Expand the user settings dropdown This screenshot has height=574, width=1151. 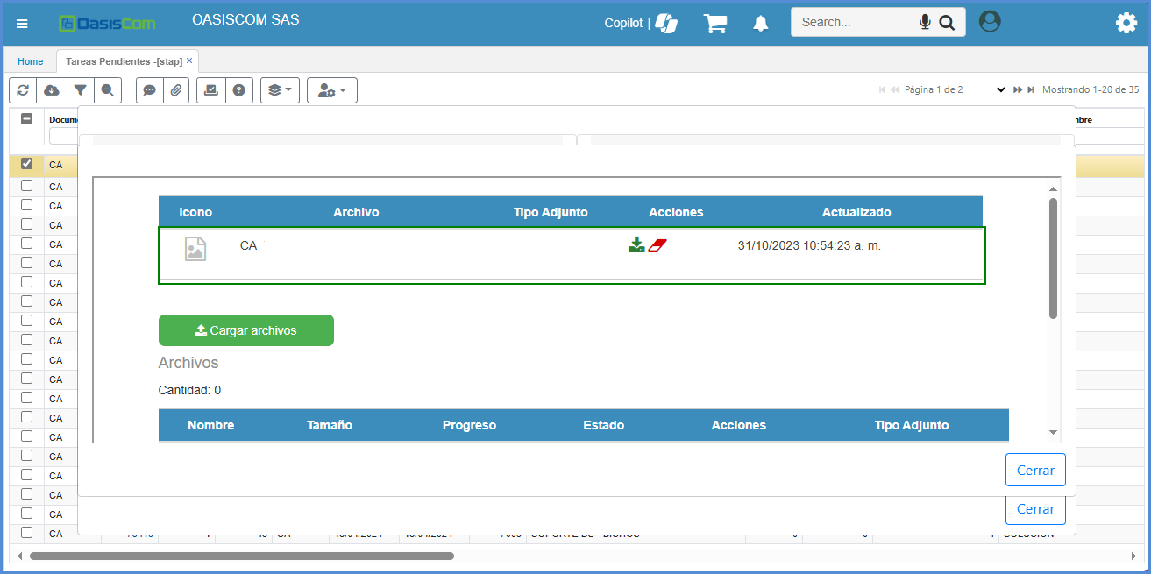point(331,90)
